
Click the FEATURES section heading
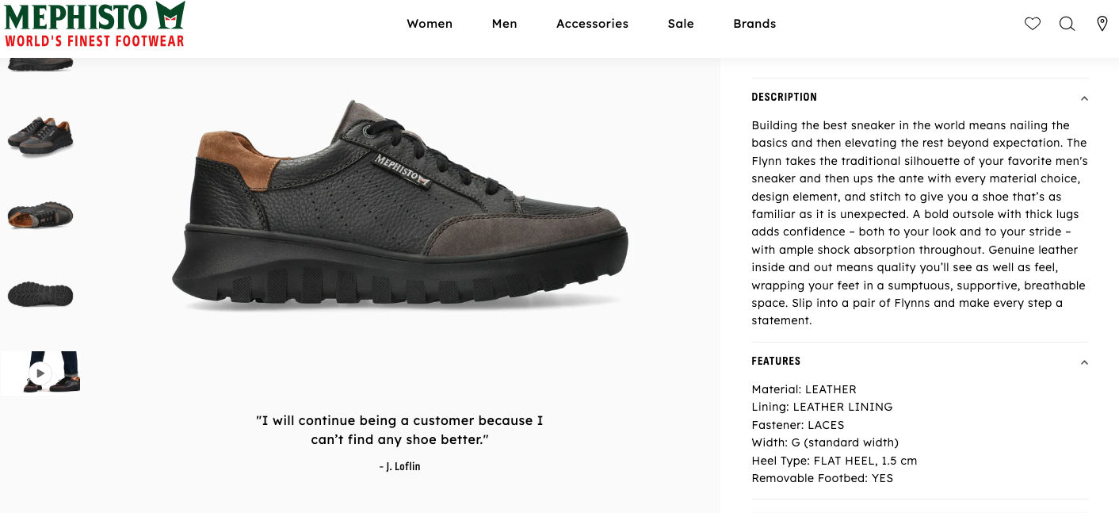click(776, 362)
